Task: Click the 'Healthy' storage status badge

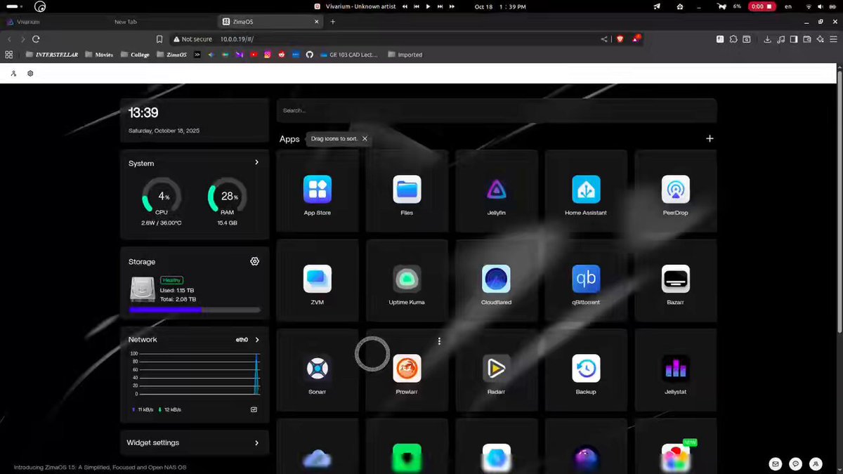Action: [x=171, y=280]
